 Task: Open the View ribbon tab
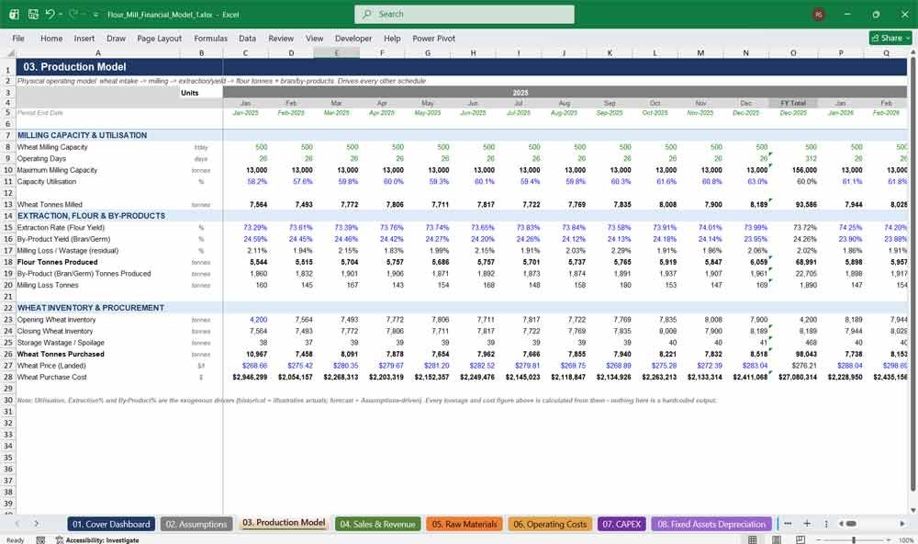click(314, 38)
